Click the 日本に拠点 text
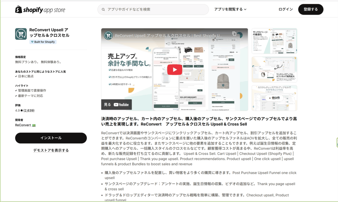Viewport: 338px width, 202px height. pos(26,76)
